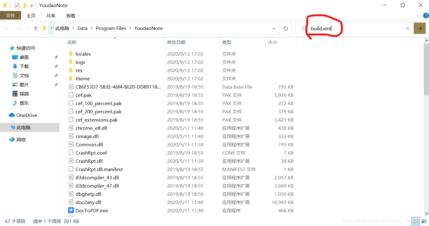This screenshot has width=429, height=226.
Task: Select 视频 in navigation pane
Action: click(24, 94)
